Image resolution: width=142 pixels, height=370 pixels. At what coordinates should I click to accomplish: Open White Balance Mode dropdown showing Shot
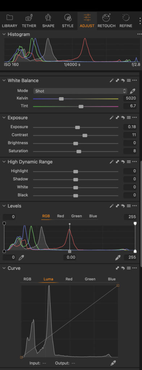tap(80, 91)
